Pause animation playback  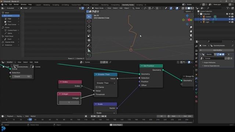click(x=98, y=116)
